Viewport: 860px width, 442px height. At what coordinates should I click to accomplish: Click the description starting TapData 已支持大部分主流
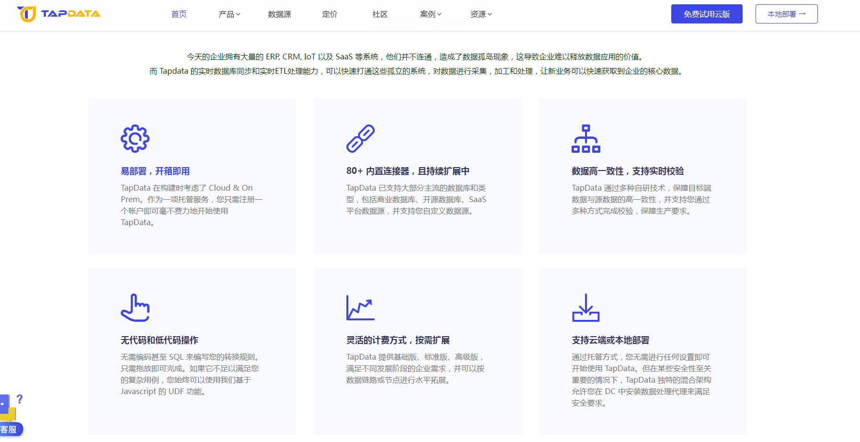(x=416, y=199)
